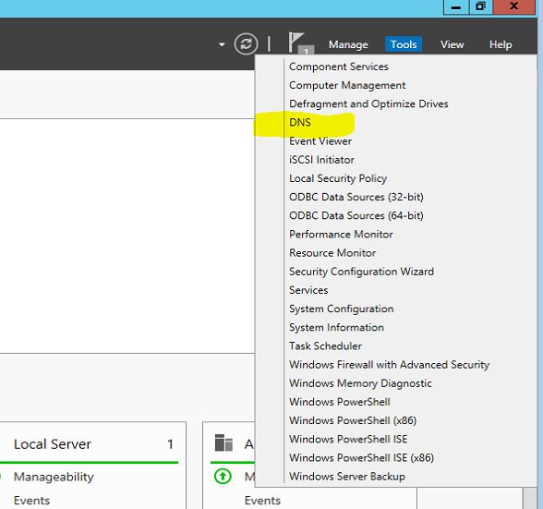Image resolution: width=543 pixels, height=509 pixels.
Task: Open the View menu
Action: point(452,44)
